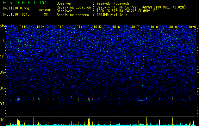This screenshot has height=126, width=199.
Task: Click the 1019 time axis marker
Action: [x=173, y=27]
